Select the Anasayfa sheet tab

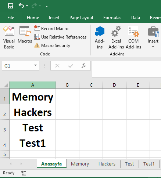pos(51,164)
